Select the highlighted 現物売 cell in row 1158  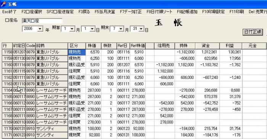[x=77, y=52]
